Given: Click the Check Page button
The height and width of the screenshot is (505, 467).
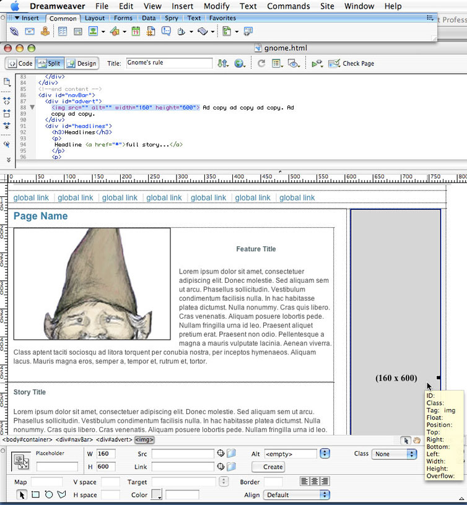Looking at the screenshot, I should (x=351, y=64).
